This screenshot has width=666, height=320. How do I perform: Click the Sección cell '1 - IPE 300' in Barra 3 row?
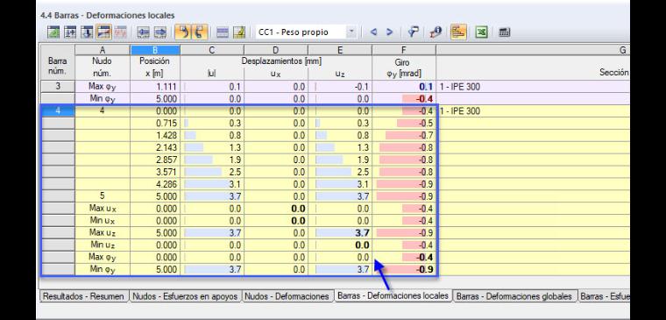(x=533, y=87)
